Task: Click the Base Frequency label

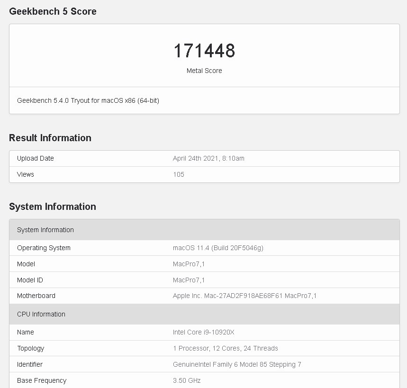Action: pos(42,380)
